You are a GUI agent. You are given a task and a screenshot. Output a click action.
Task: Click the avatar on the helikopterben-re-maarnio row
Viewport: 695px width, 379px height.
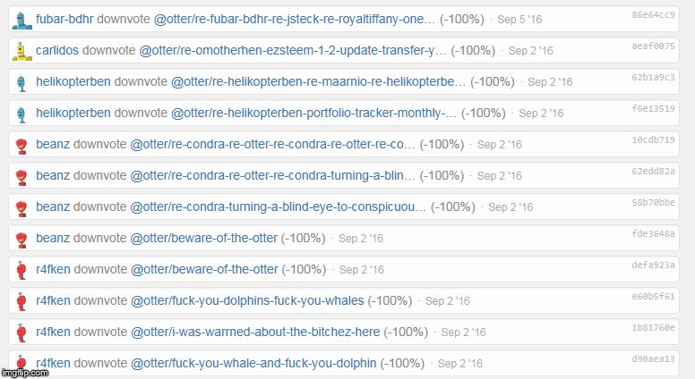[21, 83]
